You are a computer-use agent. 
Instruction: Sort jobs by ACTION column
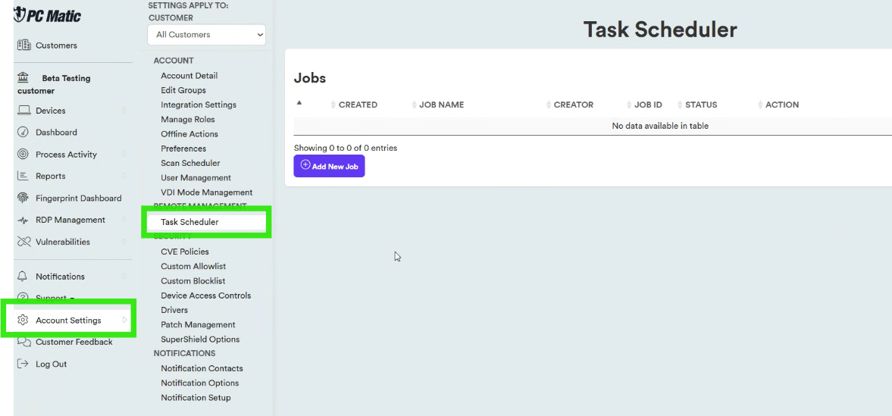[x=782, y=105]
